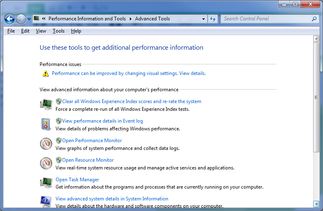323x211 pixels.
Task: Click the Resource Monitor gauge icon
Action: click(46, 163)
